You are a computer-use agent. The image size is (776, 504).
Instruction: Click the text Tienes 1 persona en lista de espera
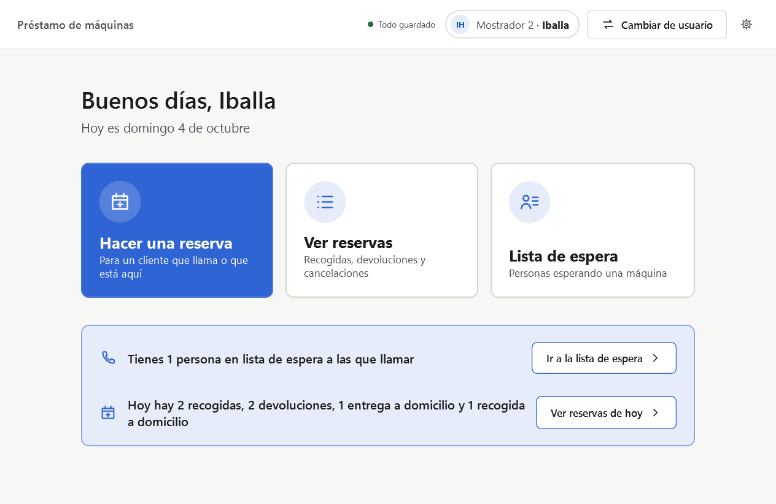coord(271,359)
